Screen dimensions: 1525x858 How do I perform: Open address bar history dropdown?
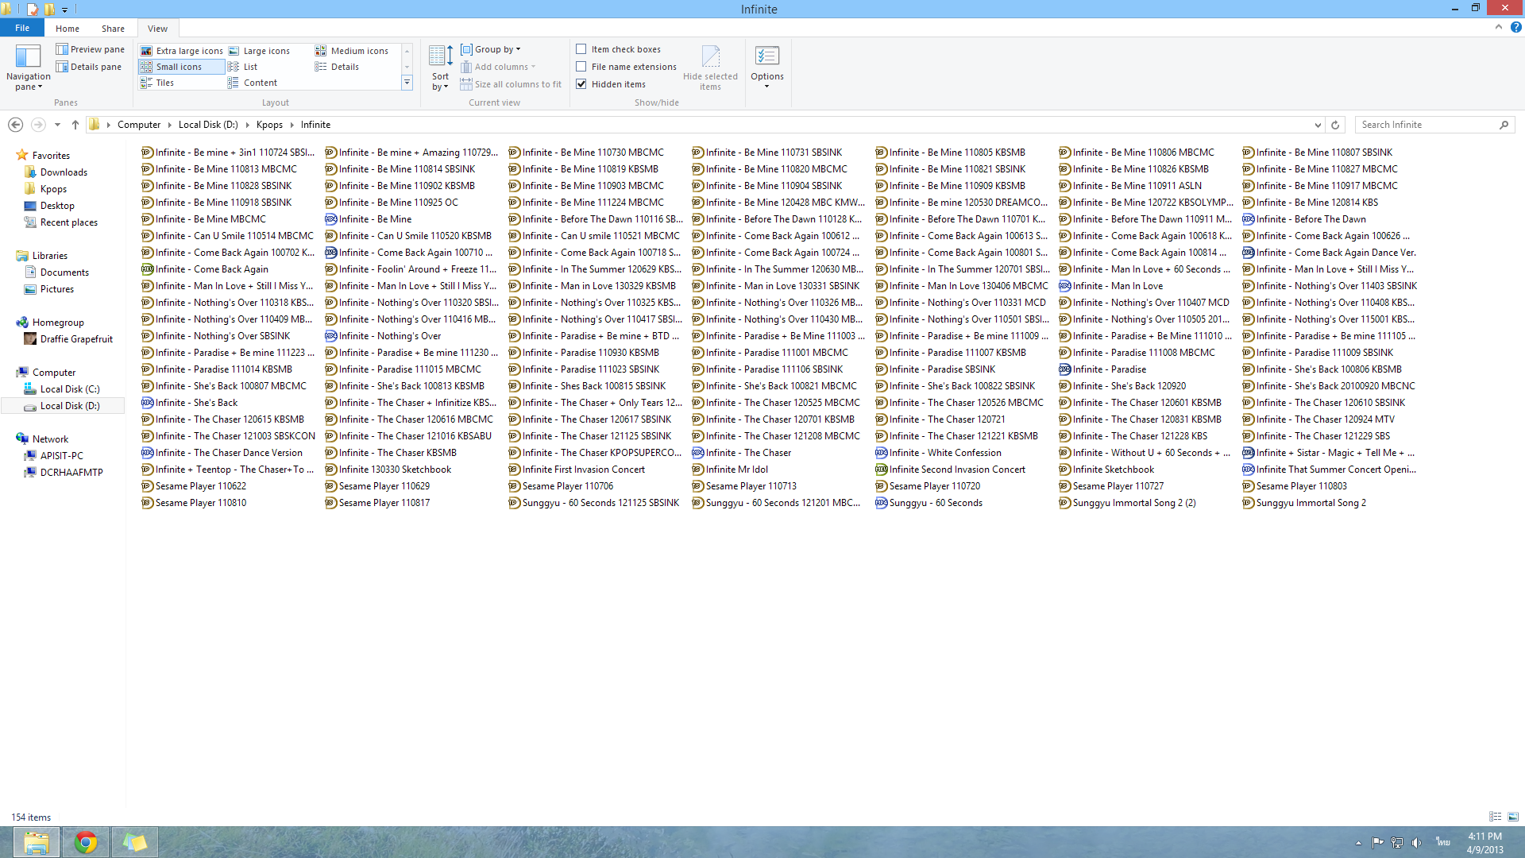pyautogui.click(x=1318, y=125)
